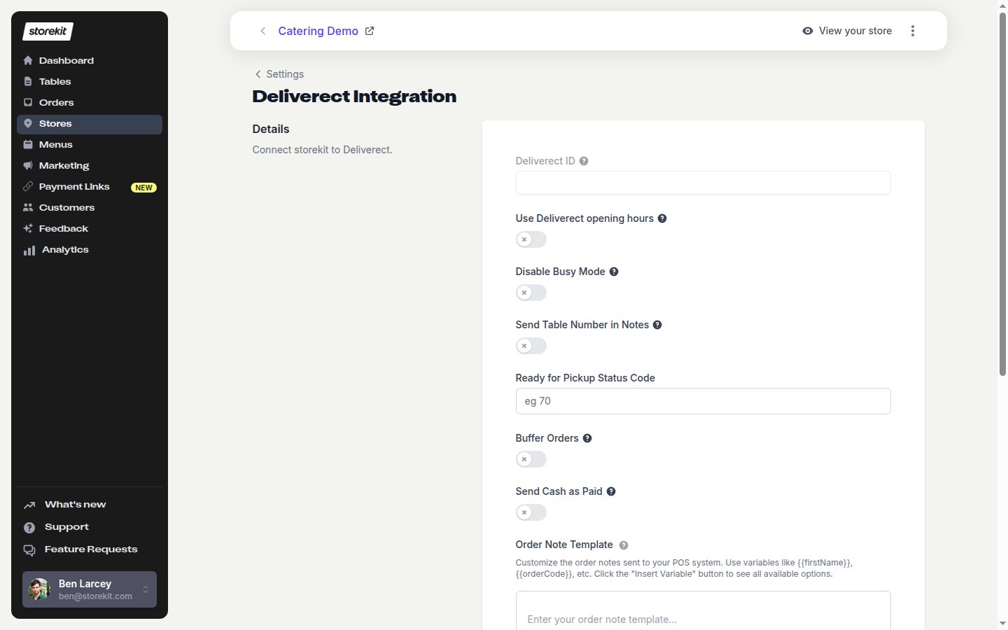The width and height of the screenshot is (1008, 630).
Task: Click Ben Larcey's avatar picture
Action: click(x=39, y=589)
